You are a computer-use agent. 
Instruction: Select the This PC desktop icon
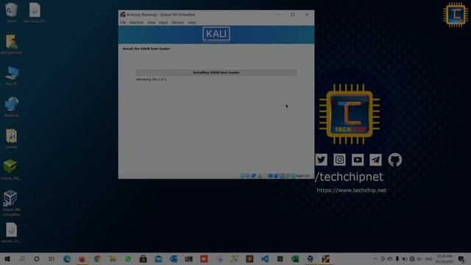click(12, 76)
